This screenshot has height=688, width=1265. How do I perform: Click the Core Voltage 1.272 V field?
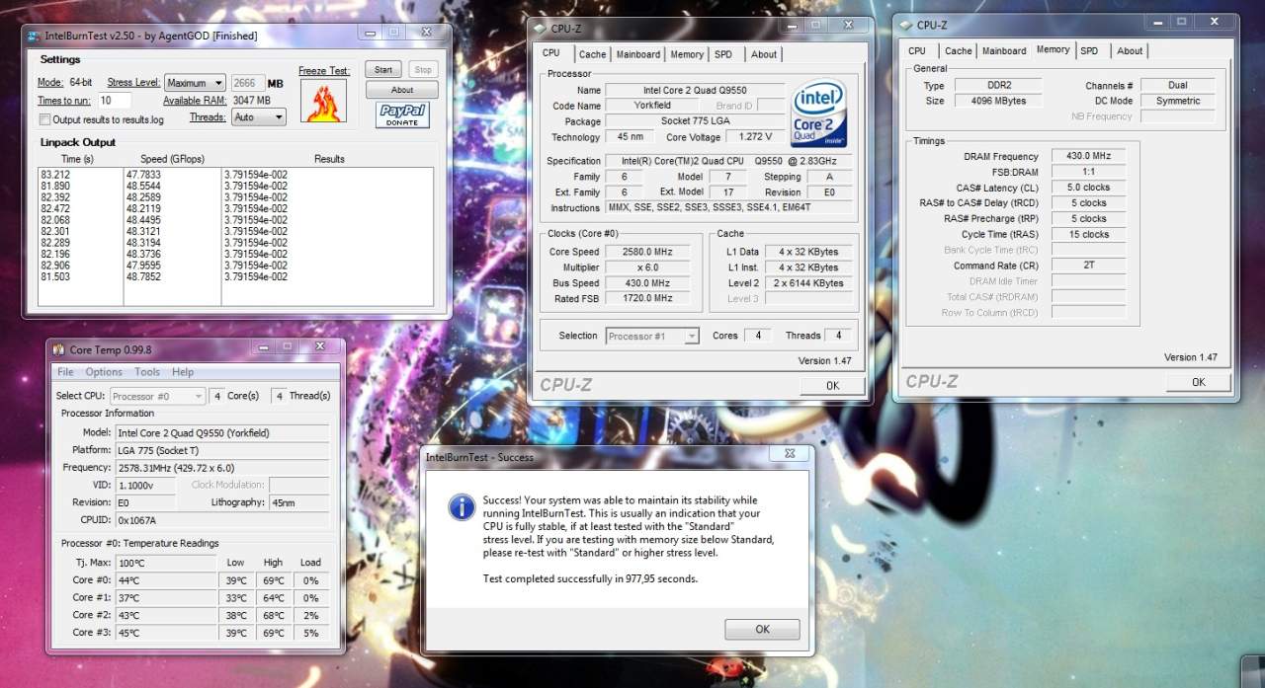pos(755,137)
